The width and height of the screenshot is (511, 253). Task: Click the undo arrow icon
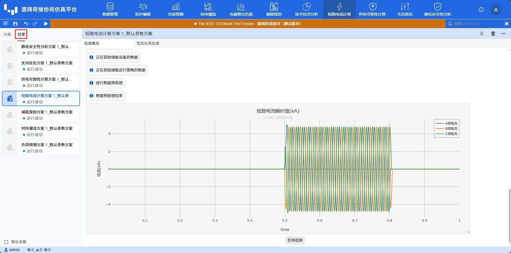pos(26,24)
